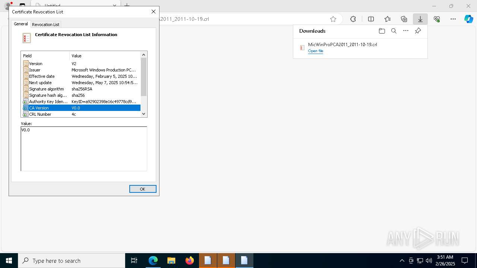Open the network icon in tray
This screenshot has height=268, width=477.
(x=420, y=261)
